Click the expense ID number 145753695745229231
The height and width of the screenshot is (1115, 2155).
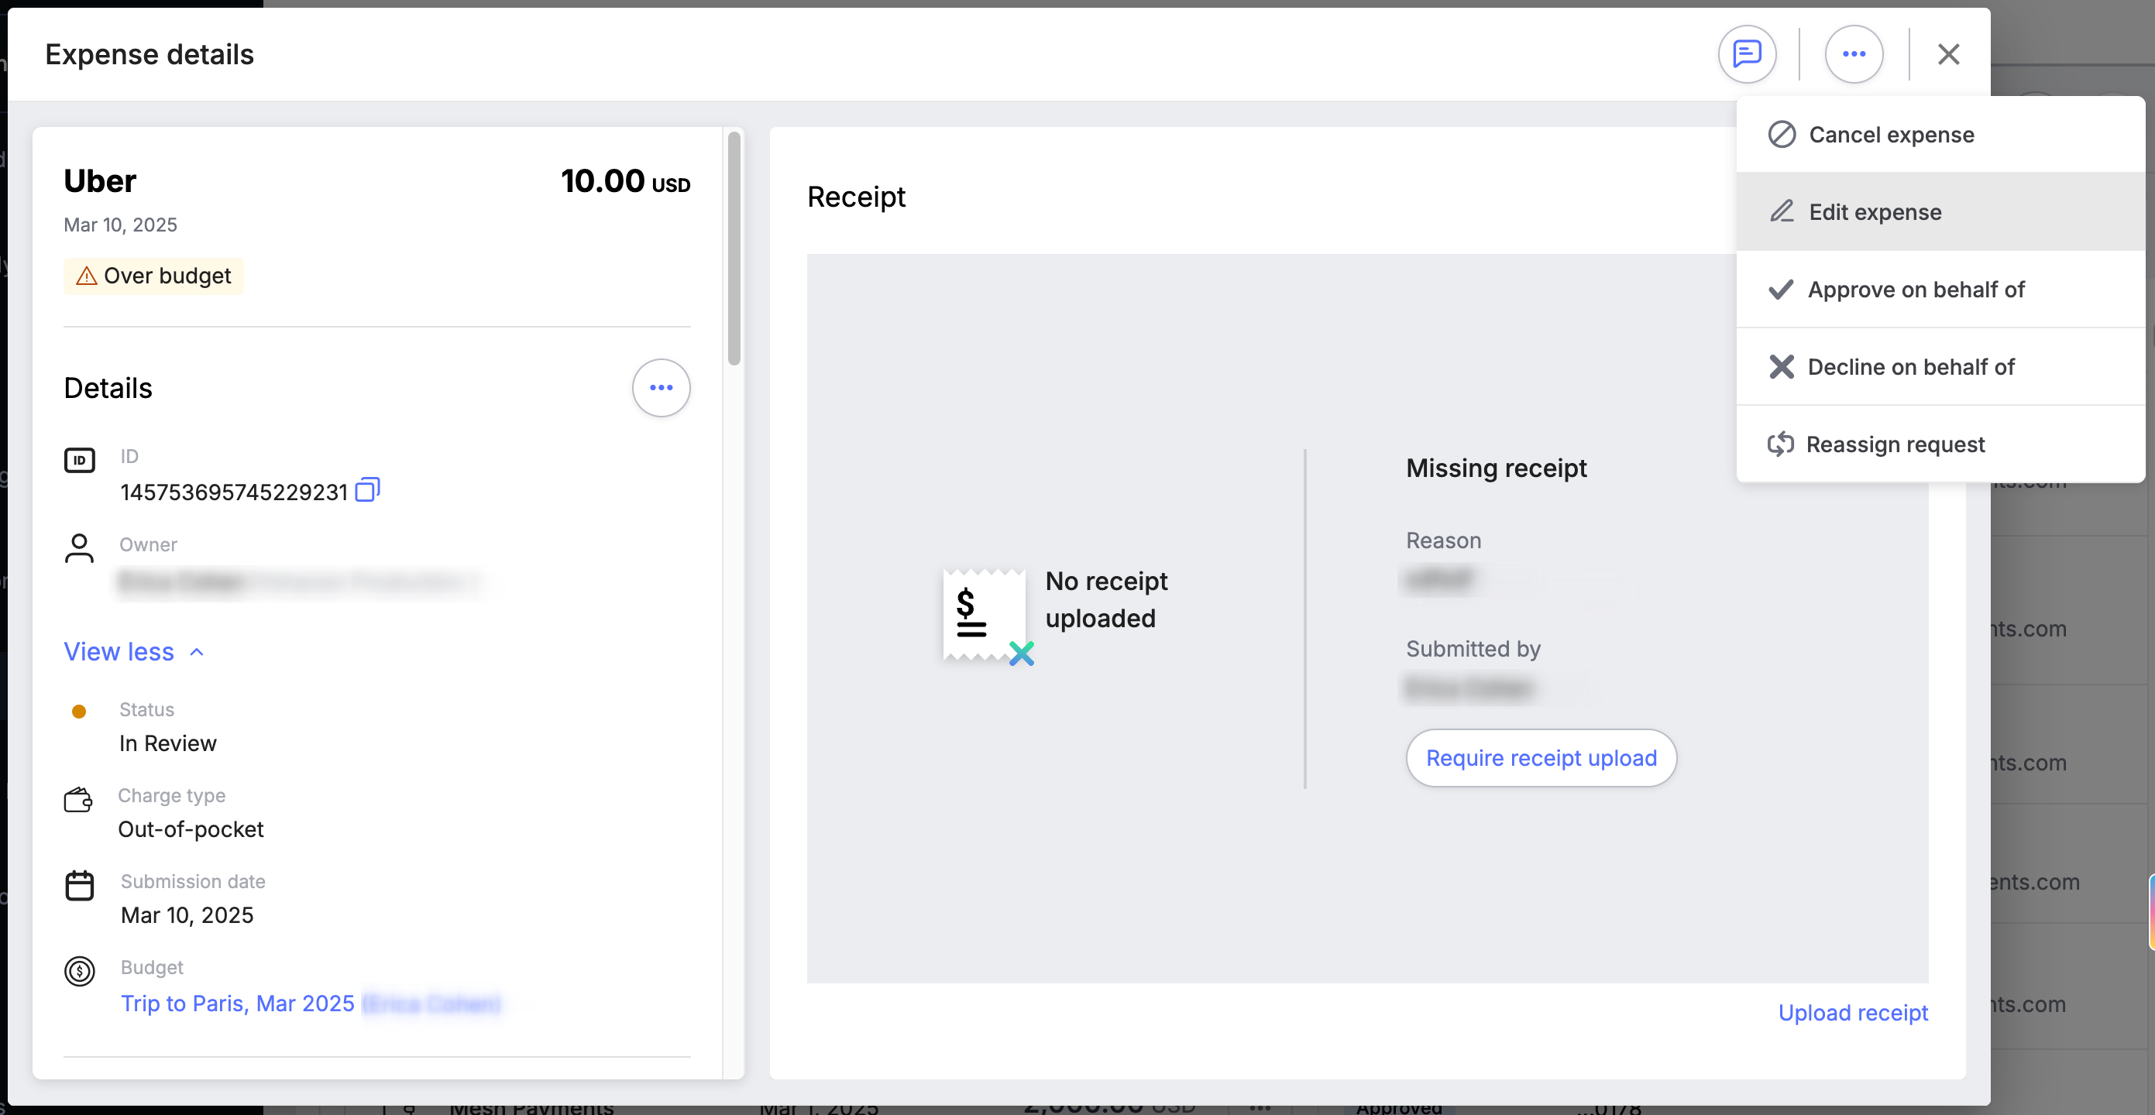click(x=233, y=492)
